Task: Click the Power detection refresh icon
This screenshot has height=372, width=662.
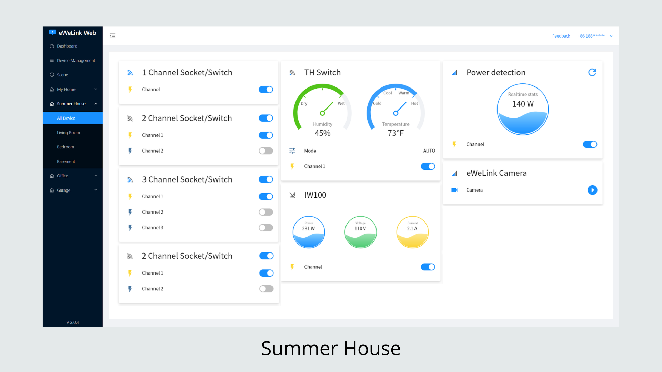Action: pyautogui.click(x=592, y=72)
